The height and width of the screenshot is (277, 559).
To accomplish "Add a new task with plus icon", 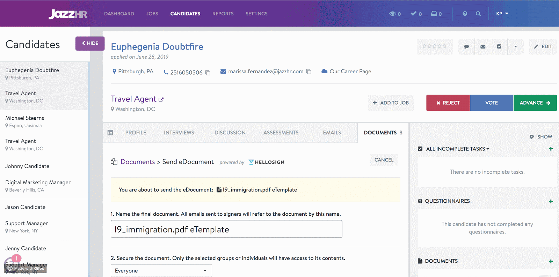I will coord(551,149).
